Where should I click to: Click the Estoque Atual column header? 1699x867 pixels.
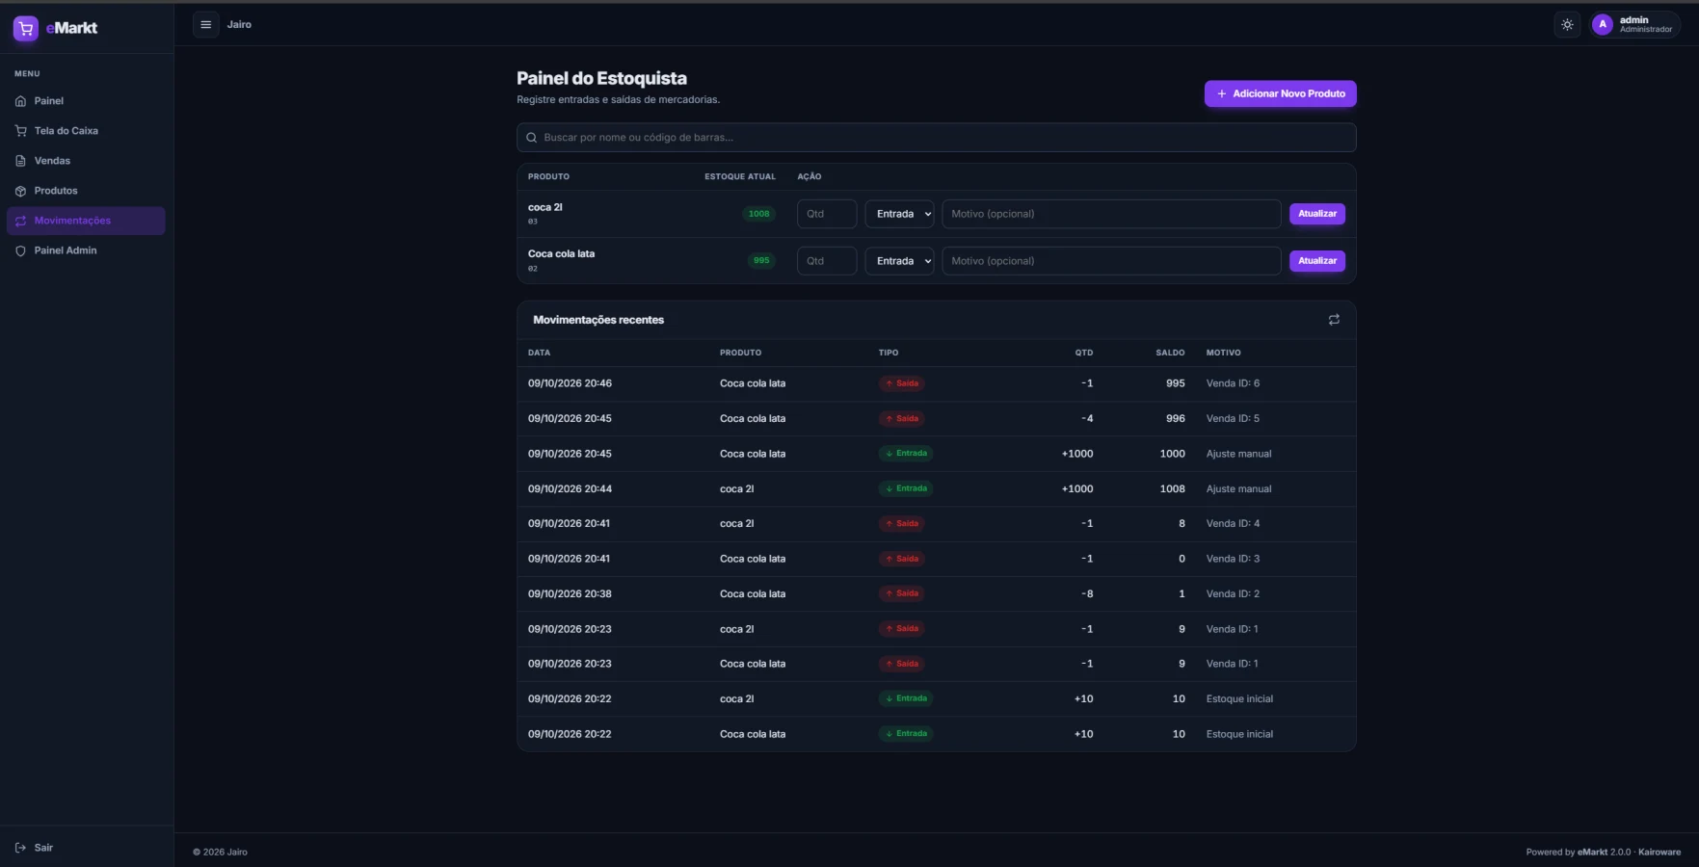(x=740, y=177)
